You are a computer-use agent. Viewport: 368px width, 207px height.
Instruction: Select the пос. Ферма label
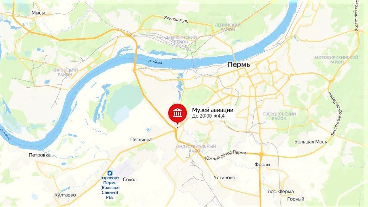pos(281,192)
